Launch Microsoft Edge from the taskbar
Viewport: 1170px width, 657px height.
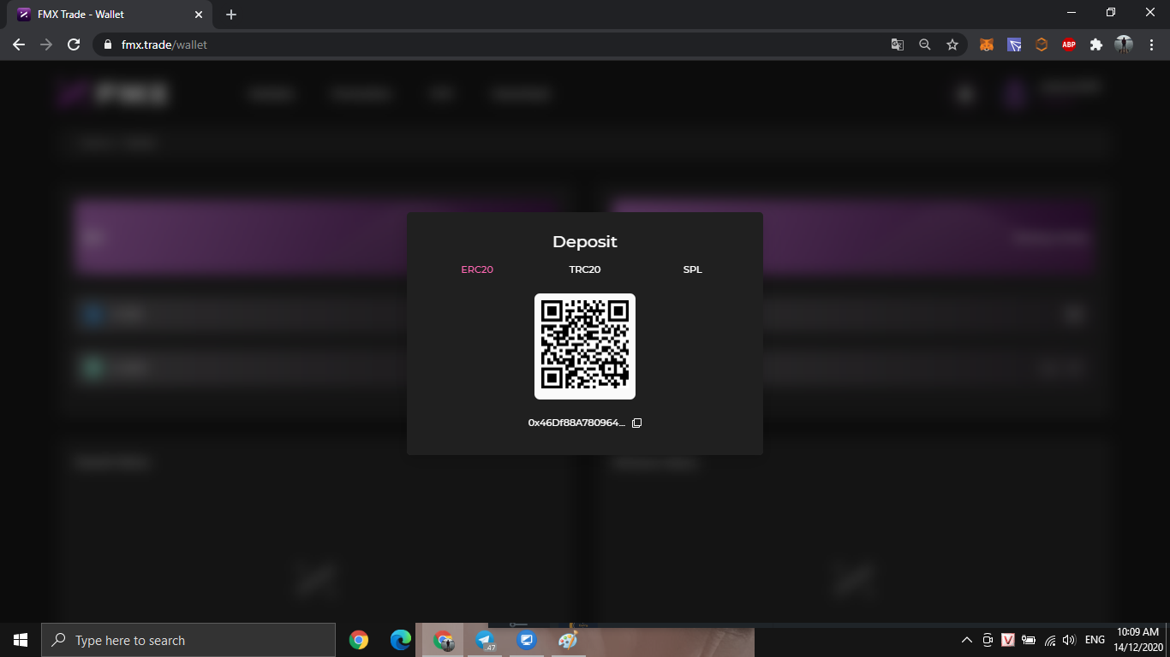point(401,640)
